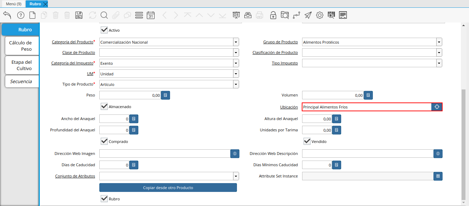Expand the Categoría del Producto dropdown
The image size is (469, 206).
pyautogui.click(x=236, y=42)
